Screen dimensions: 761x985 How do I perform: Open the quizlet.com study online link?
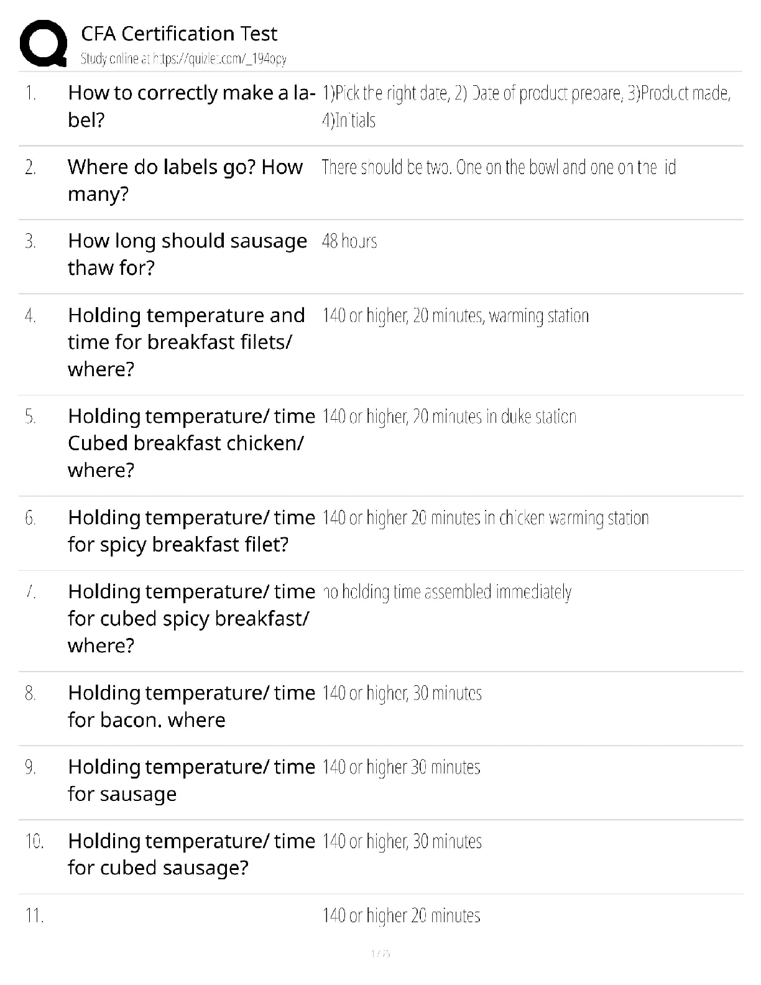coord(183,59)
